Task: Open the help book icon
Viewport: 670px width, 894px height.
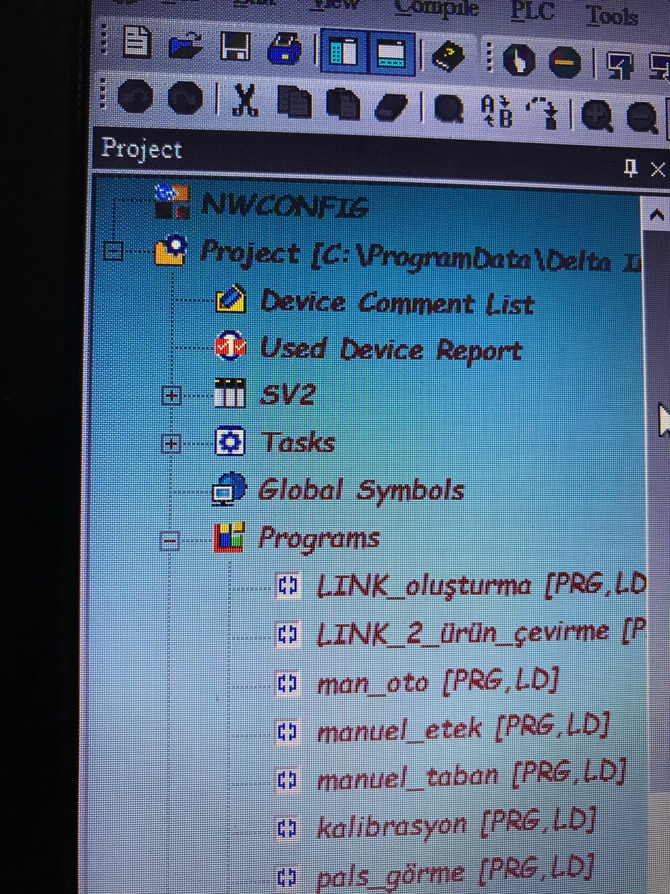Action: 449,57
